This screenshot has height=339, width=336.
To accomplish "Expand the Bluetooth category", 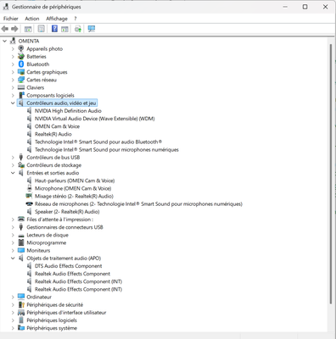I will (13, 64).
